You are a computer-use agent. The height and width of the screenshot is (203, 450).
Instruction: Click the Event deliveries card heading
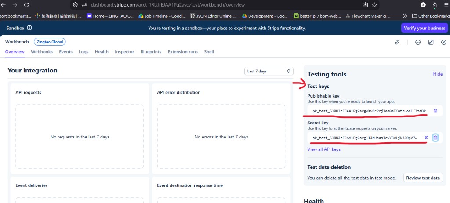32,185
